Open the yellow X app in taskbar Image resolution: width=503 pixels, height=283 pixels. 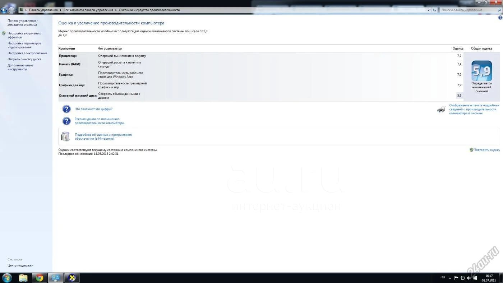coord(72,278)
